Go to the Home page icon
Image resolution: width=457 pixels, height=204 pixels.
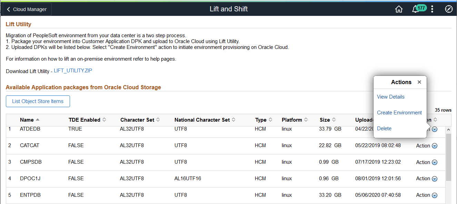pyautogui.click(x=399, y=9)
